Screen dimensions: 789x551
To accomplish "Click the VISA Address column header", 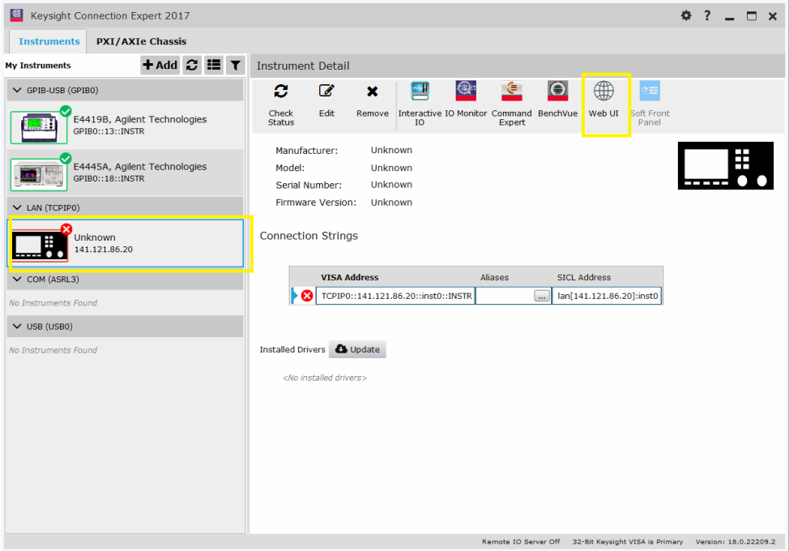I will [350, 277].
